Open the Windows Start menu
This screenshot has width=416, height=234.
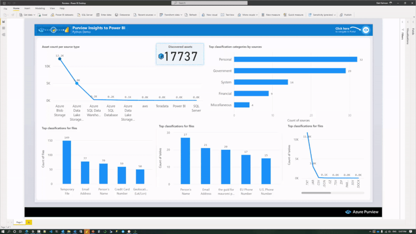[x=3, y=232]
